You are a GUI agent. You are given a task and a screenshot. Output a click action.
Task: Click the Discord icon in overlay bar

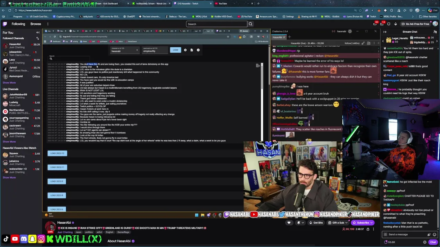[23, 239]
